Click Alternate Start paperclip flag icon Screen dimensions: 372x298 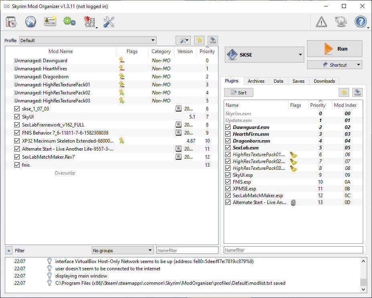click(x=293, y=203)
